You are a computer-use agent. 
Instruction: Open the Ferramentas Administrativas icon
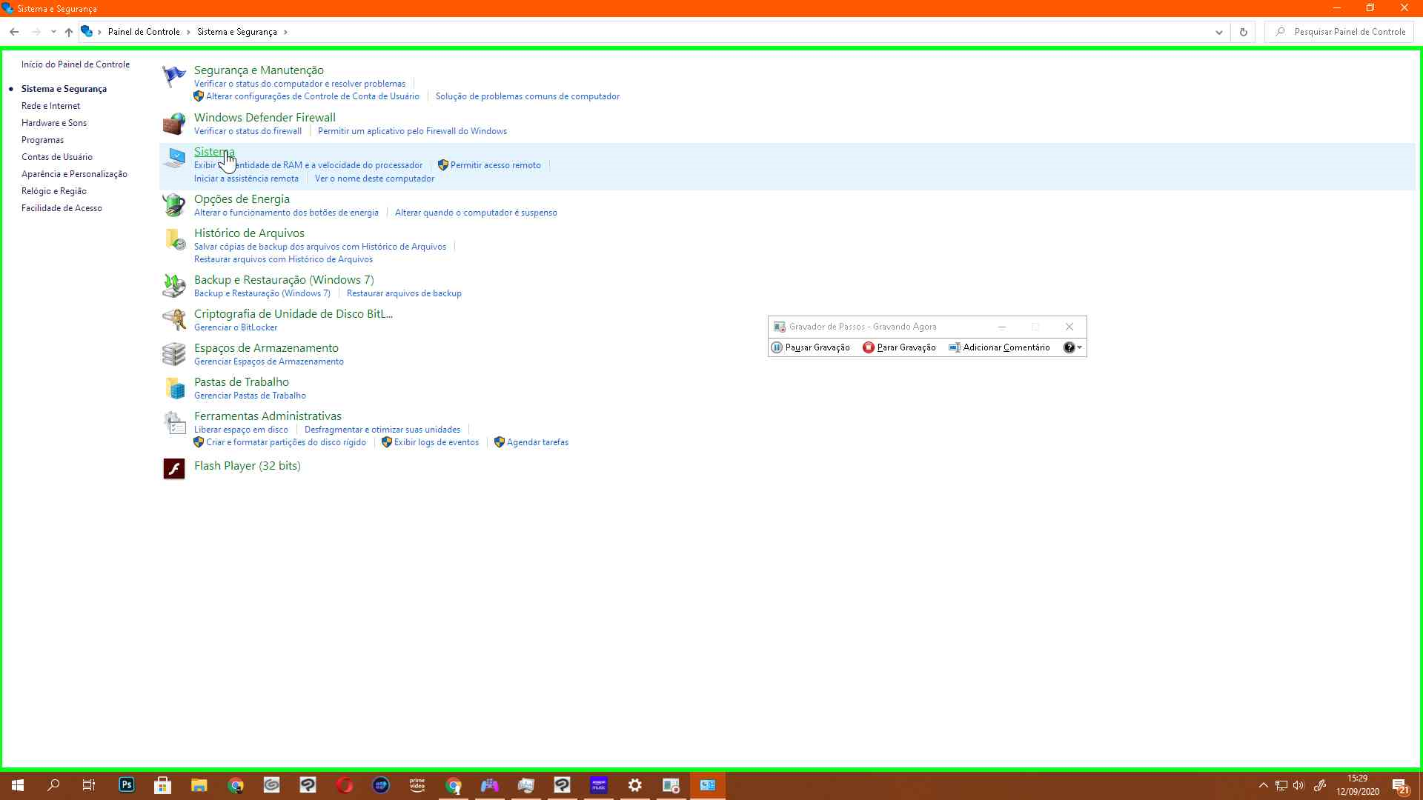coord(174,422)
